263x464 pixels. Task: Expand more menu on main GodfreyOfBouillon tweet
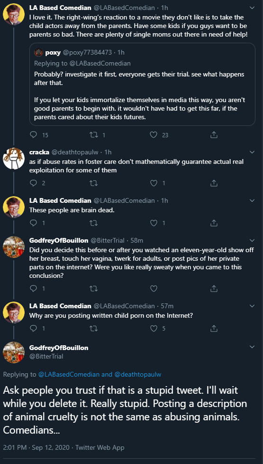click(252, 347)
